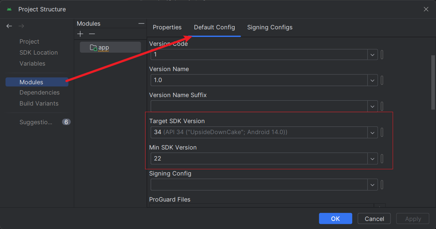Screen dimensions: 436x229
Task: Switch to the Properties tab
Action: tap(167, 27)
